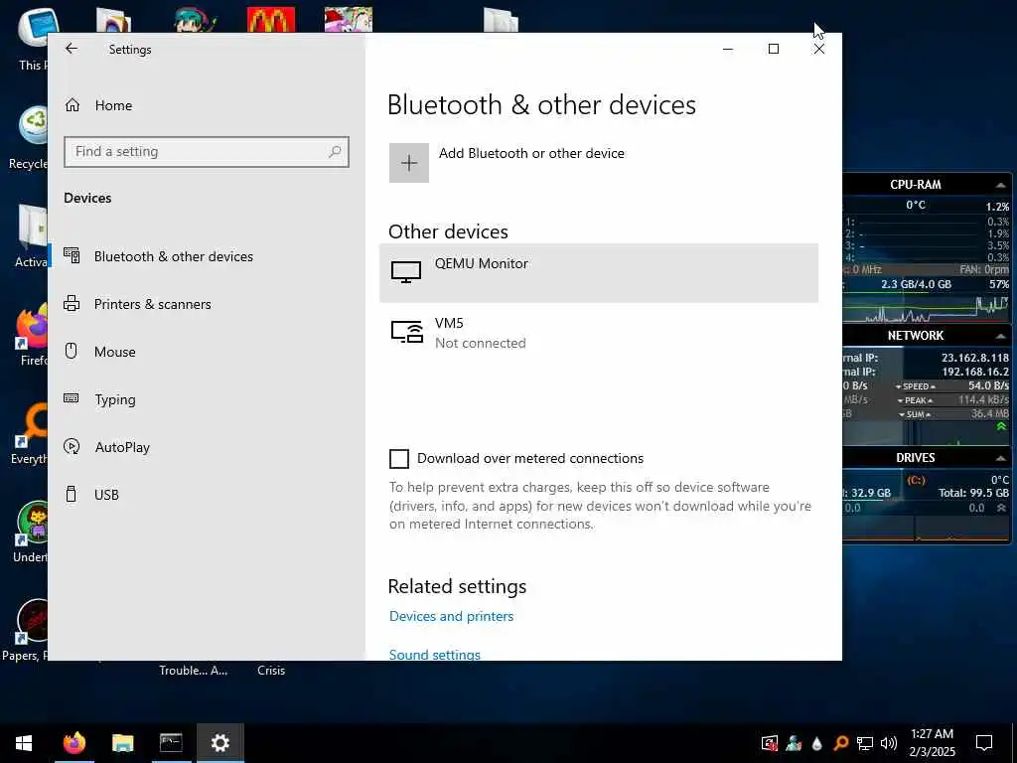Toggle the SUM arrows in network widget
The width and height of the screenshot is (1017, 763).
[x=915, y=414]
